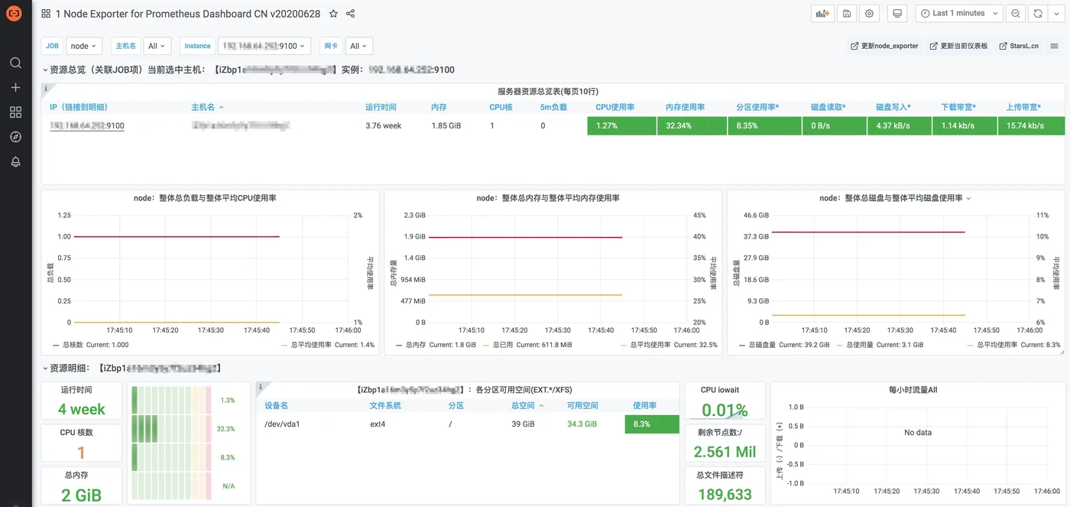
Task: Click the info icon on 服务器资源总览表 panel
Action: pyautogui.click(x=47, y=89)
